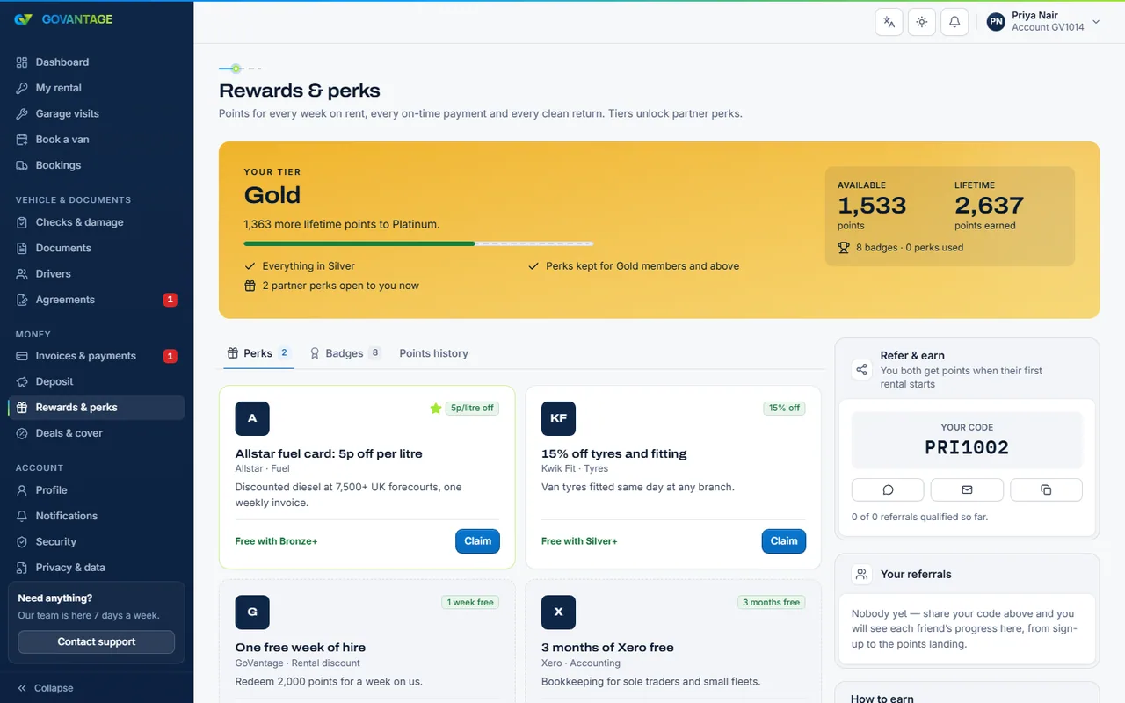
Task: Share referral code via chat message icon
Action: (x=888, y=489)
